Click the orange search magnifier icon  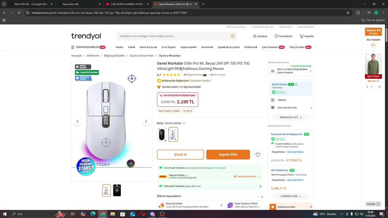232,36
